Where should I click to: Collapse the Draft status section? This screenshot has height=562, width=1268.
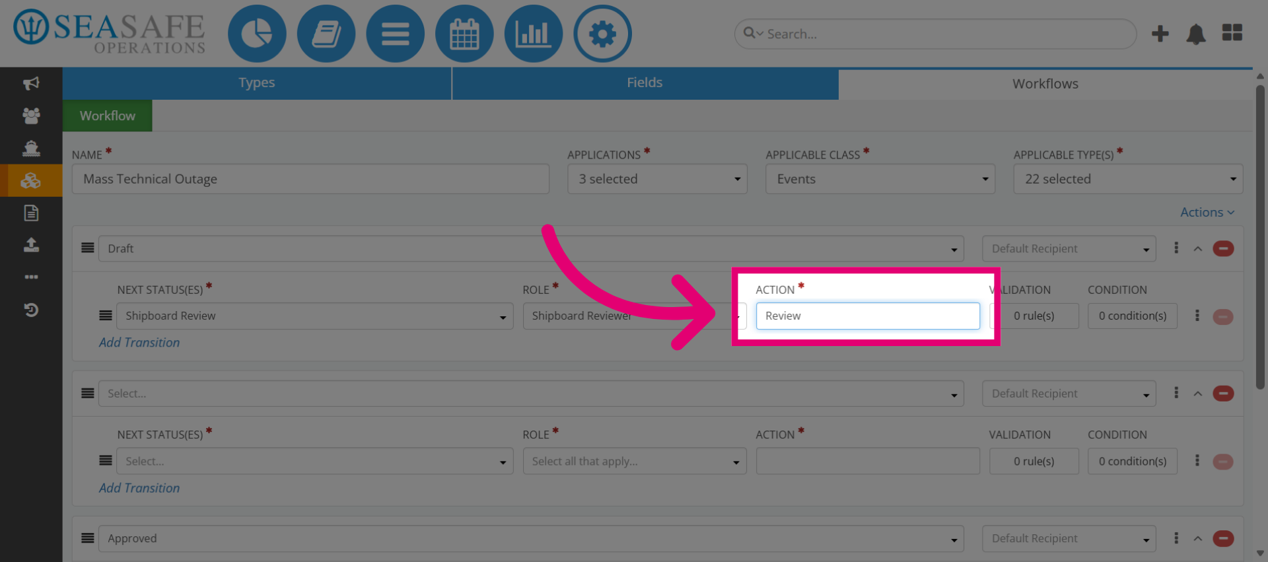pyautogui.click(x=1198, y=249)
